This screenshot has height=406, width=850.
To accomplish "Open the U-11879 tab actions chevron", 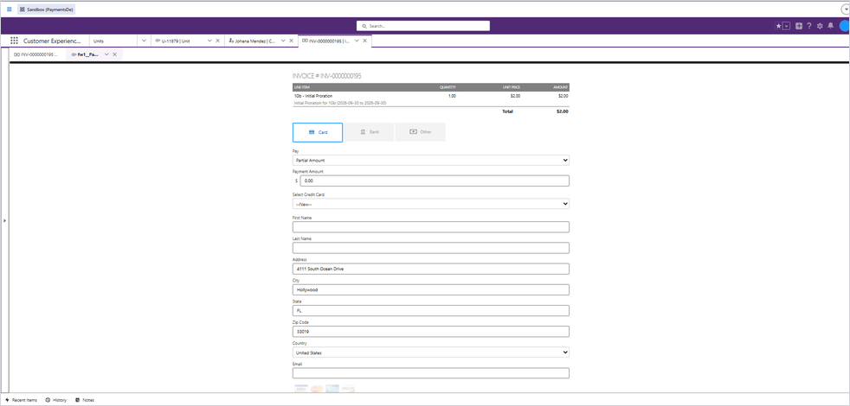I will 209,41.
